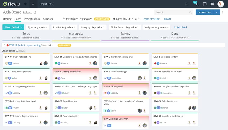Click estimation badge 16 on STW-16
The image size is (228, 130).
[10, 63]
